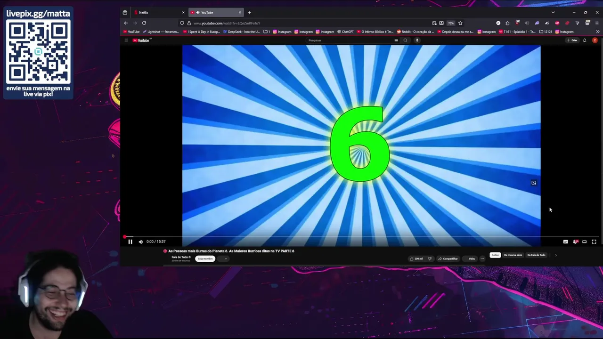Viewport: 603px width, 339px height.
Task: Select the De Fala de Tudo chip
Action: [536, 255]
